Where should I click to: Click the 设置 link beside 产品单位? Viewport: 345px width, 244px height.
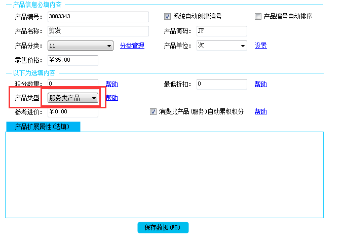tap(260, 46)
